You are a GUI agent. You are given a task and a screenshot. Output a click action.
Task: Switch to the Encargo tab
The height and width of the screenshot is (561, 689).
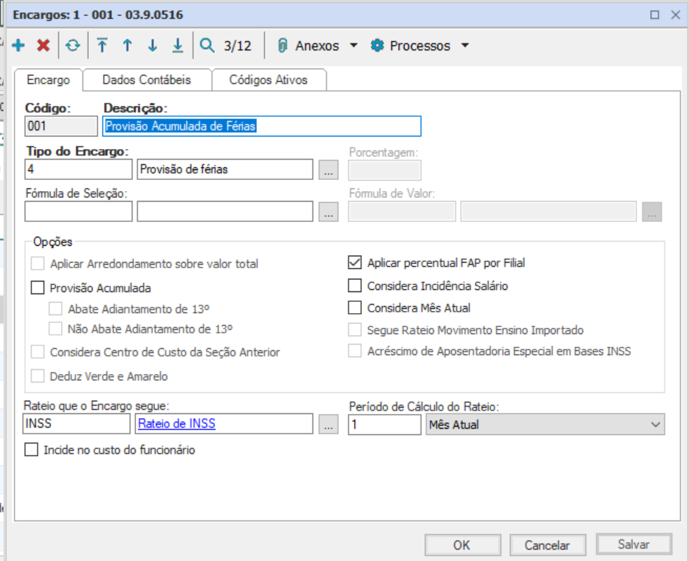coord(48,80)
